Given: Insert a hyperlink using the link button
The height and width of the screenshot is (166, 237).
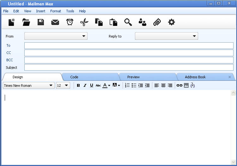Looking at the screenshot, I should [x=179, y=86].
